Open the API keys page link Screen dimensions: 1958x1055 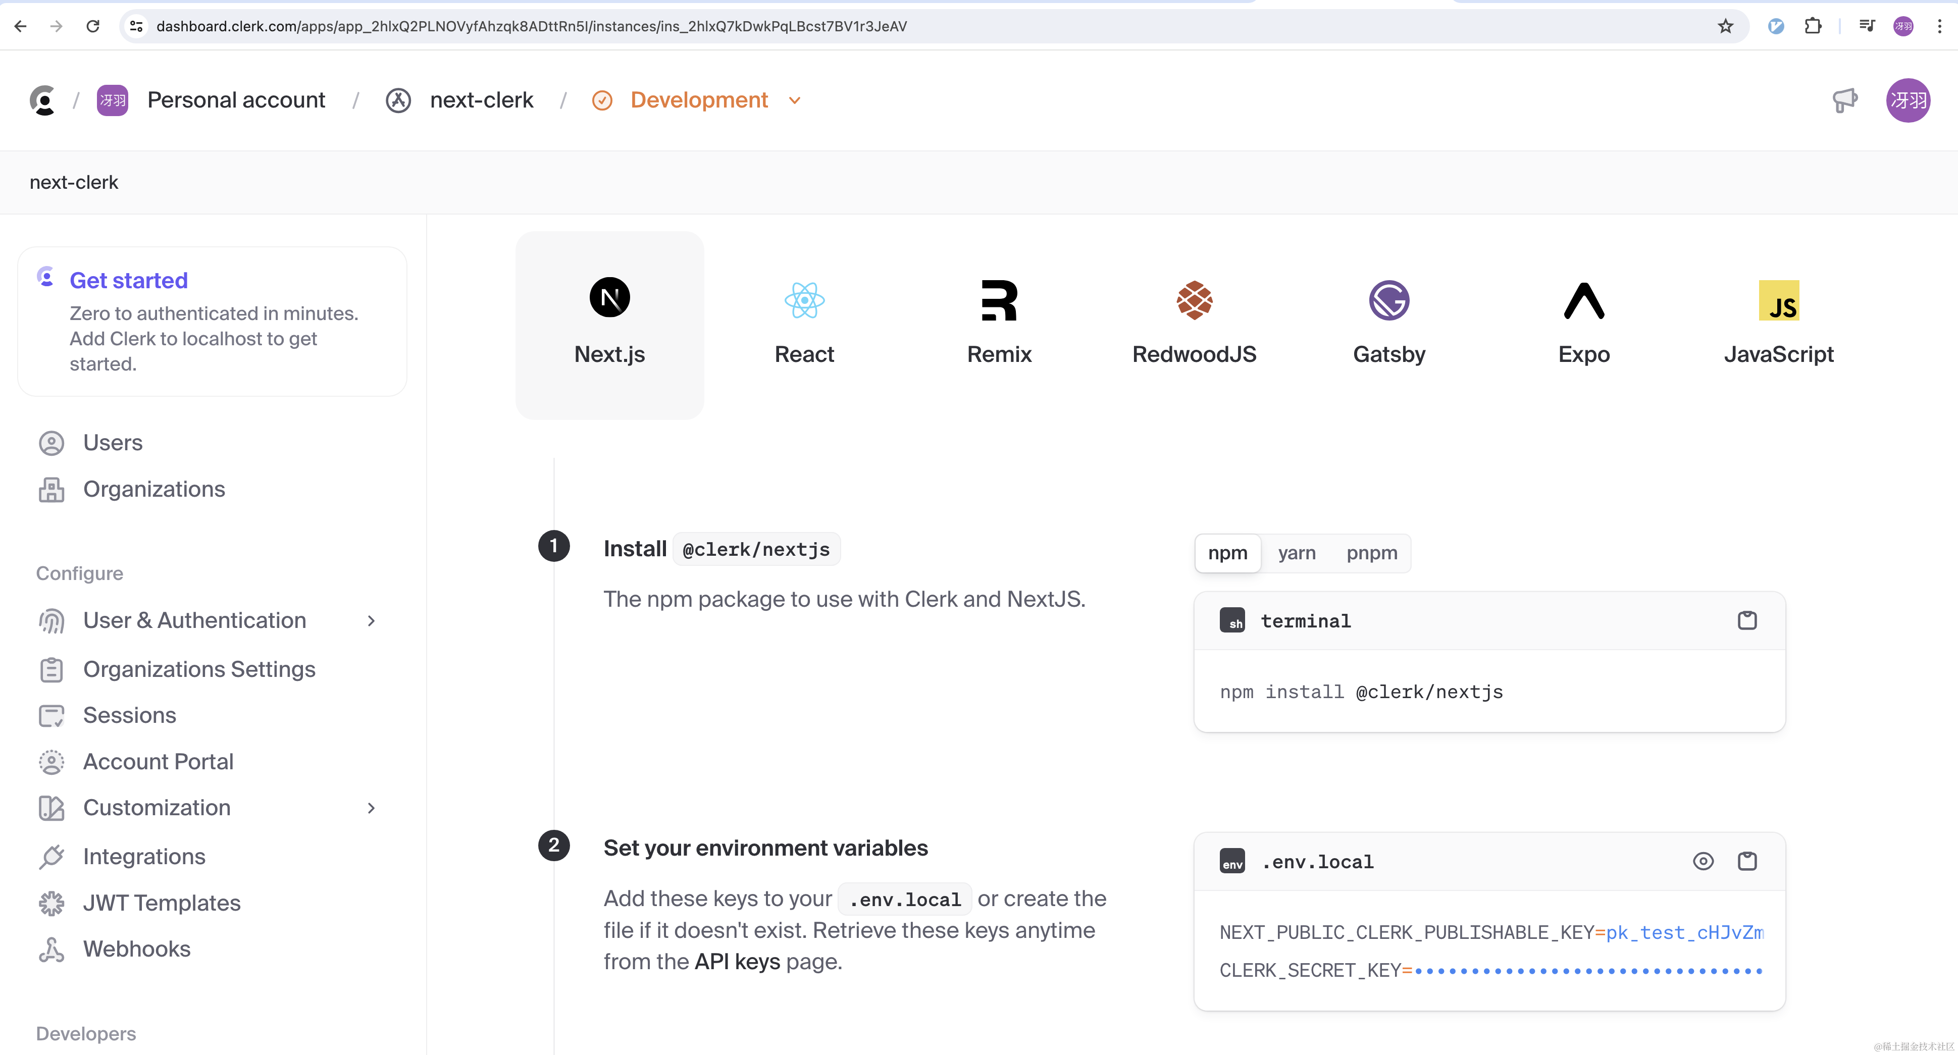(737, 962)
